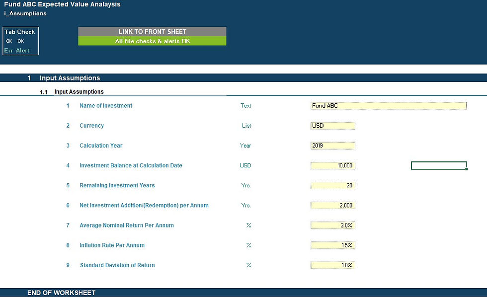Click the Investment Balance at Calculation Date label
The height and width of the screenshot is (301, 487).
(x=131, y=166)
